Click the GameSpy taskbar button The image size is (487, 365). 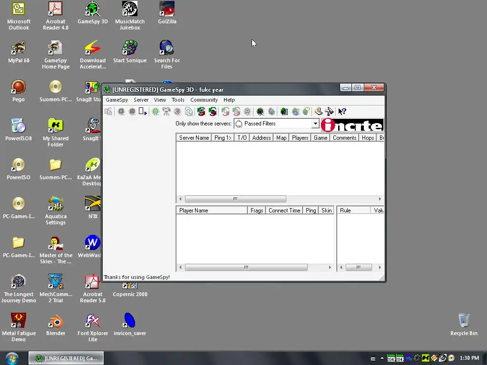click(66, 358)
